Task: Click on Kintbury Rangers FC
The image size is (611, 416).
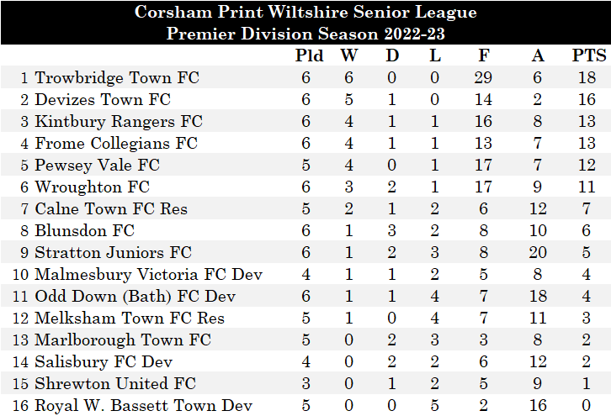Action: click(119, 122)
